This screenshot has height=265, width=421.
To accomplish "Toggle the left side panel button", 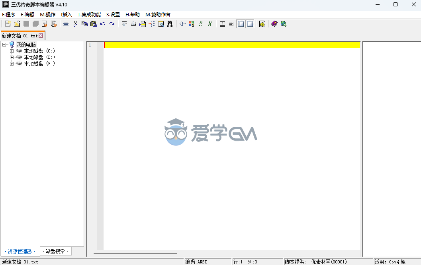I will pos(241,24).
